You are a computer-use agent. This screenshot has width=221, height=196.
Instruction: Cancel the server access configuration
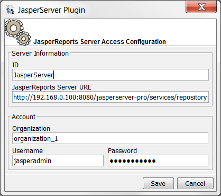[x=195, y=183]
